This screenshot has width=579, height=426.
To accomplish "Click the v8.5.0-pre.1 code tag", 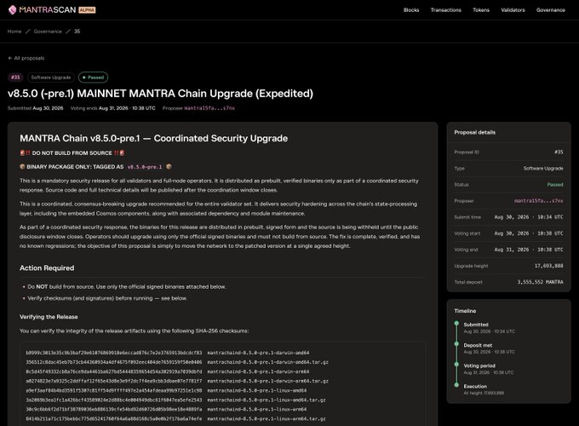I will [x=145, y=167].
